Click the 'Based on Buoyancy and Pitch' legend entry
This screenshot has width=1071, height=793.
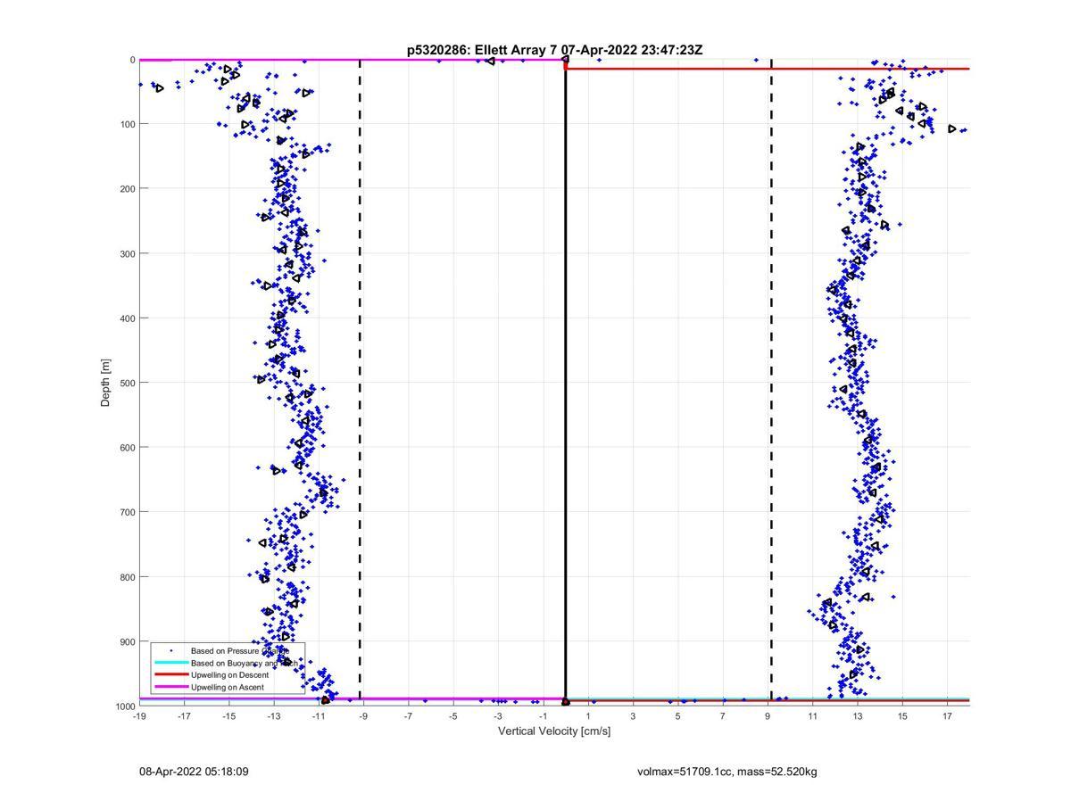tap(244, 663)
